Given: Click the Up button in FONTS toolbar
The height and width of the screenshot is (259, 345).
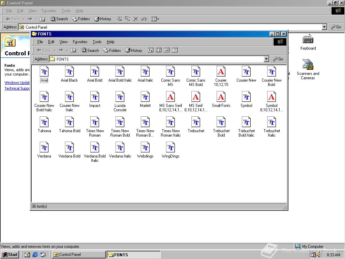Looking at the screenshot, I should 73,50.
